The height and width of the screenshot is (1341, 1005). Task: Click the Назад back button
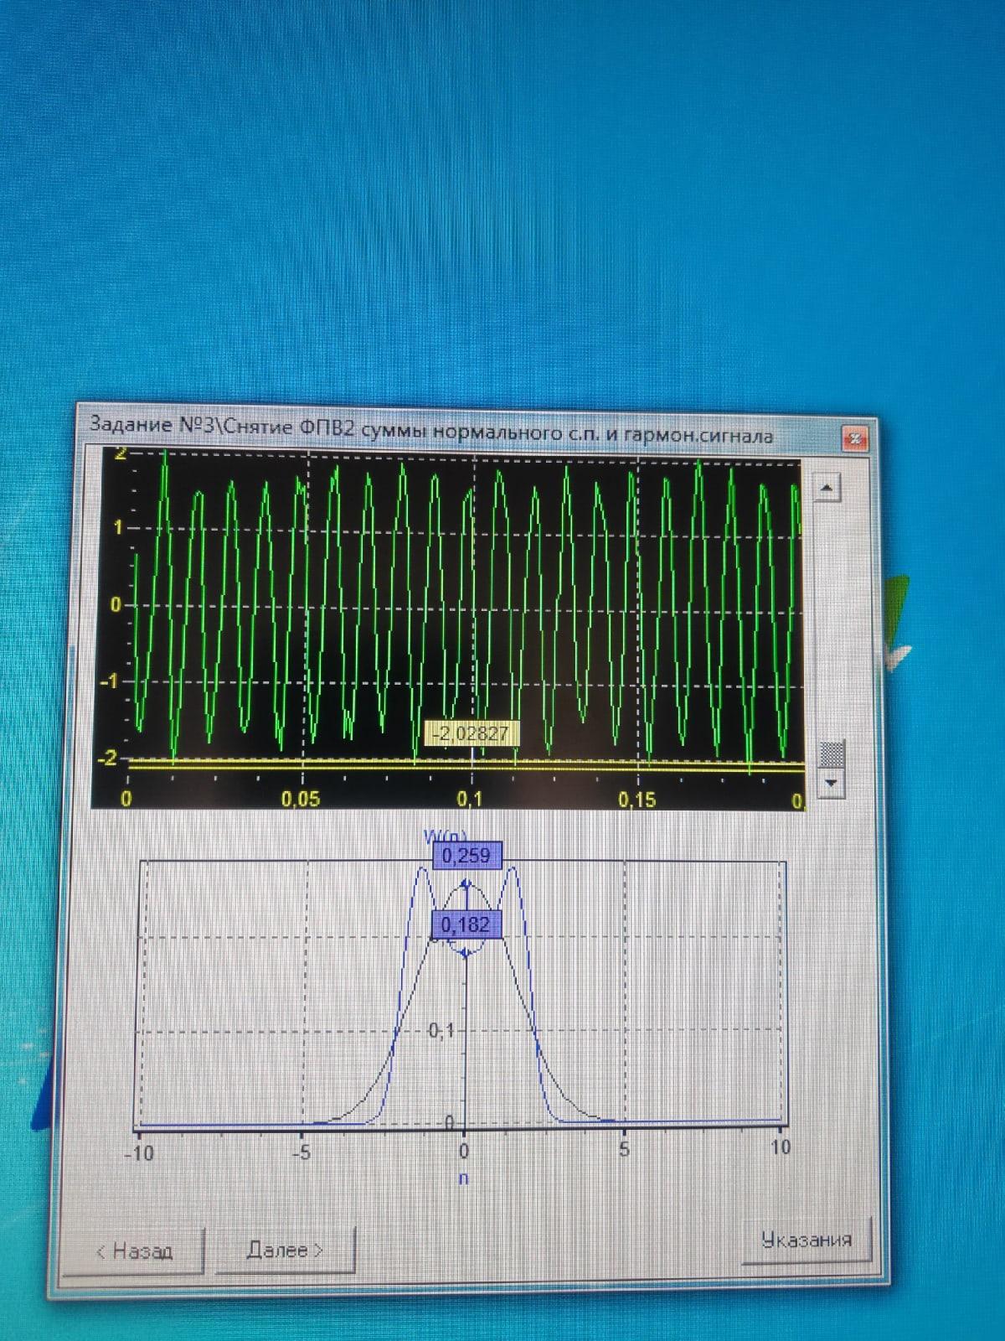(133, 1251)
